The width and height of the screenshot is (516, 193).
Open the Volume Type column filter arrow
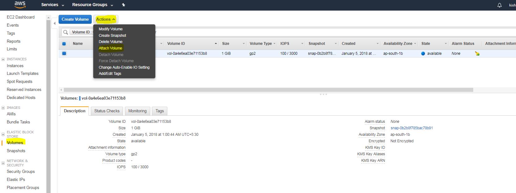coord(274,44)
